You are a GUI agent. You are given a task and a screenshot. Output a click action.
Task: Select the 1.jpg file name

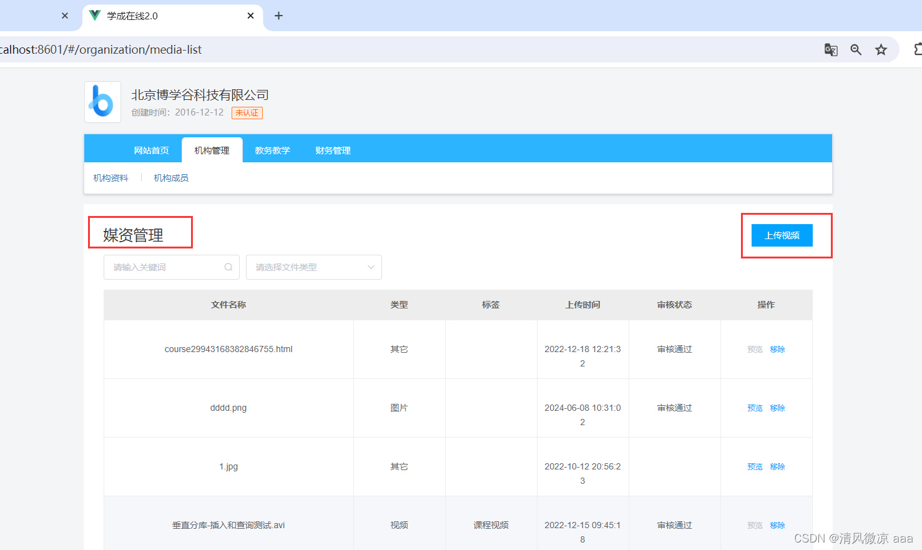pyautogui.click(x=228, y=466)
